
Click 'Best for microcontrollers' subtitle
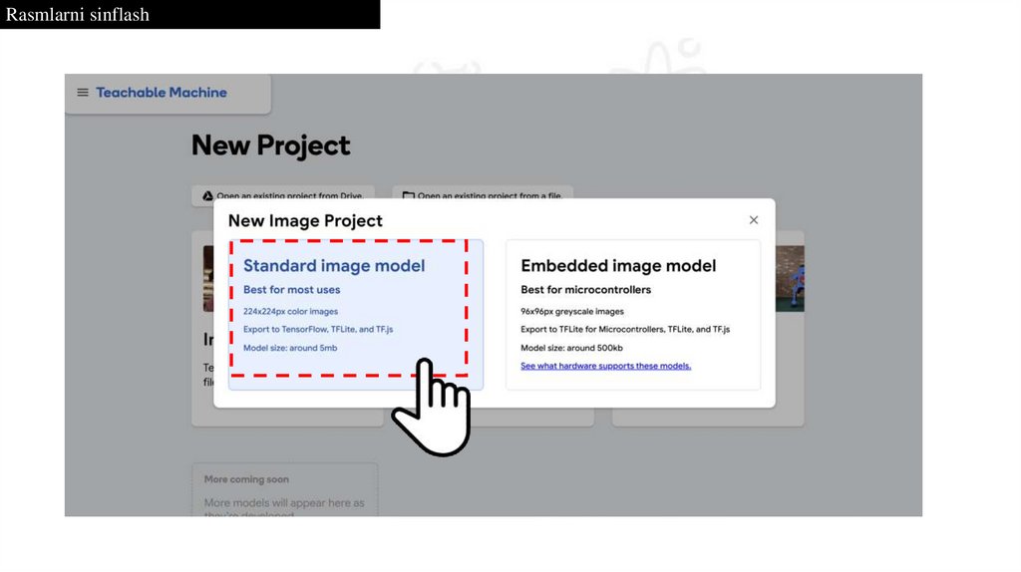[586, 290]
